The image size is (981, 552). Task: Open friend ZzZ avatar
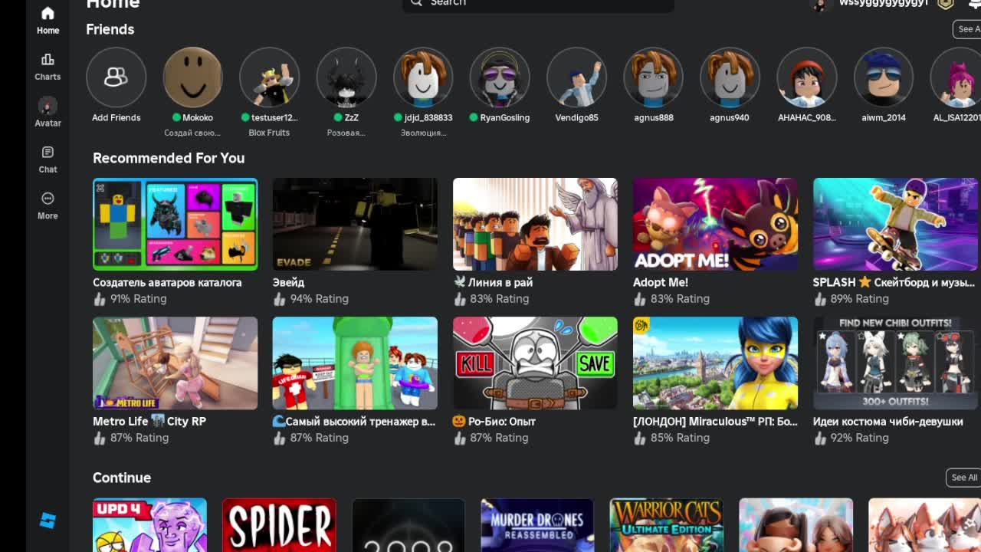(x=346, y=77)
